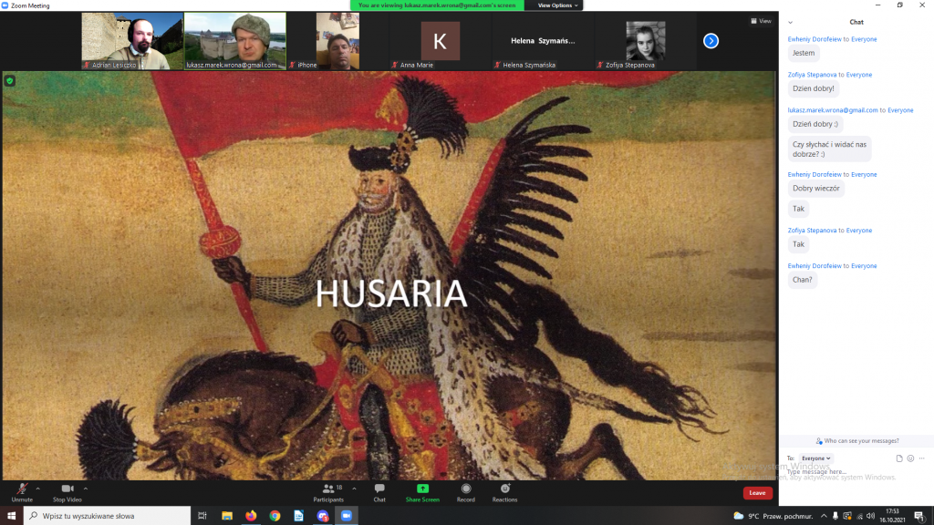The image size is (934, 525).
Task: Click "Who can see your messages?"
Action: (x=856, y=441)
